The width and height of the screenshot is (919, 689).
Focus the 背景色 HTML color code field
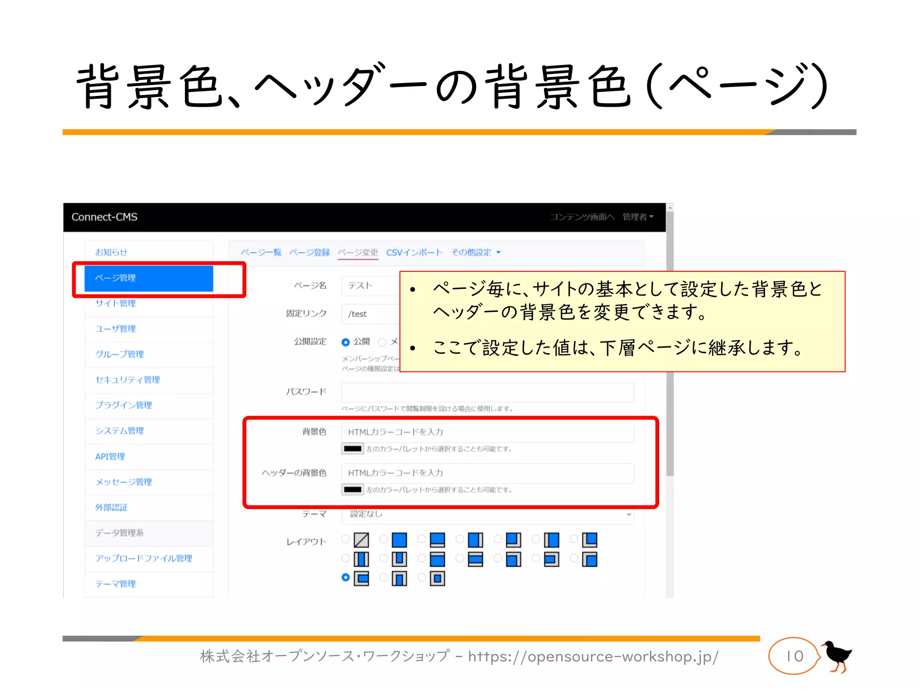[488, 432]
